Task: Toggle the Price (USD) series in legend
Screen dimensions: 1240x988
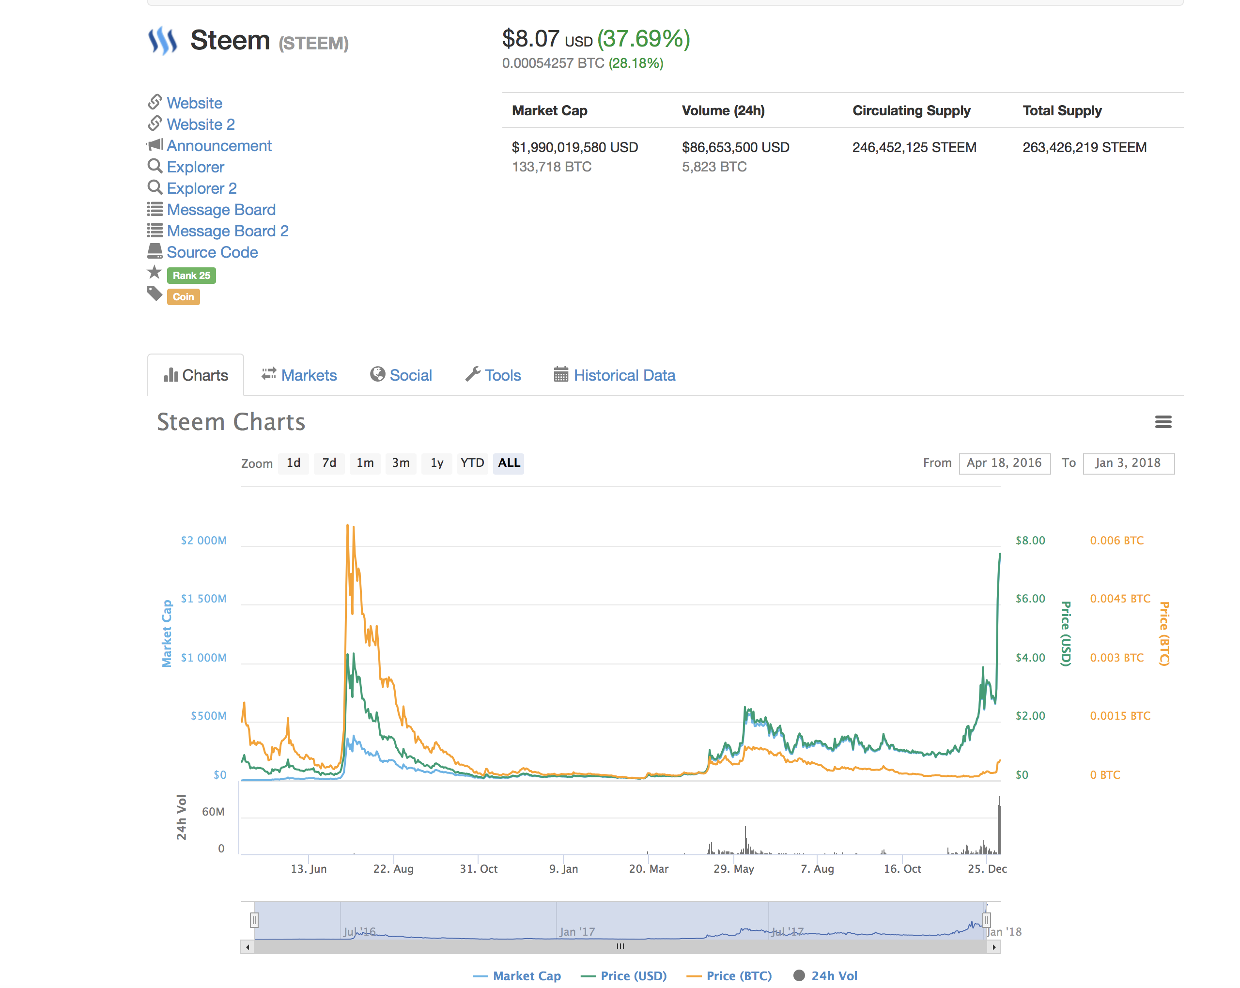Action: click(624, 976)
